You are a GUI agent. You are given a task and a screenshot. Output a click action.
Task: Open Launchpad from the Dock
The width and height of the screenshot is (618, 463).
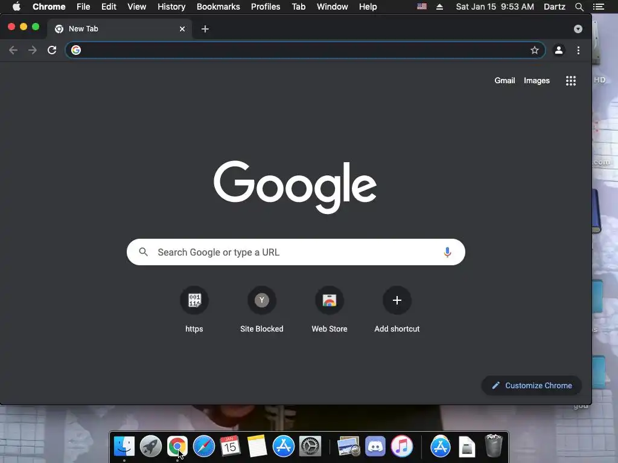coord(150,446)
